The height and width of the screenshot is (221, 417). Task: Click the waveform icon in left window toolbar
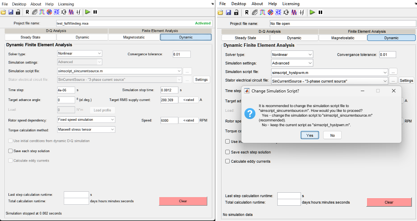tap(71, 12)
